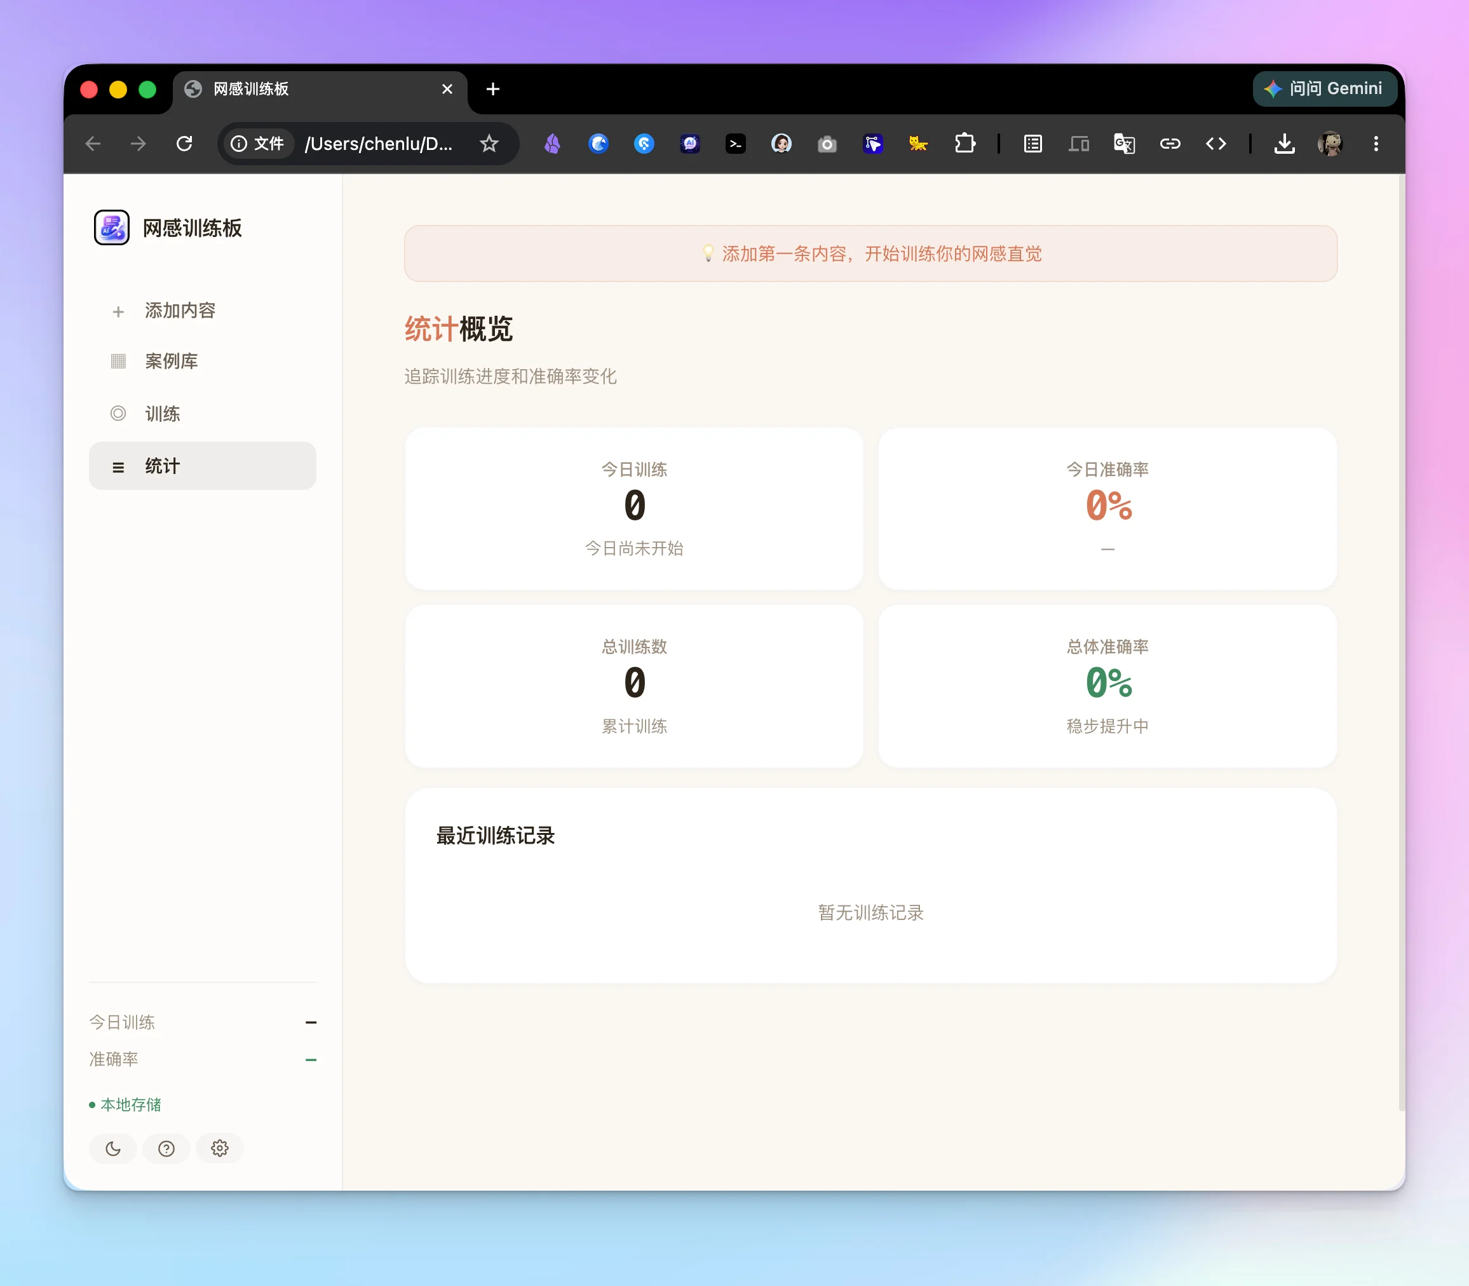
Task: Click the 暂无训练记录 placeholder text
Action: (x=870, y=913)
